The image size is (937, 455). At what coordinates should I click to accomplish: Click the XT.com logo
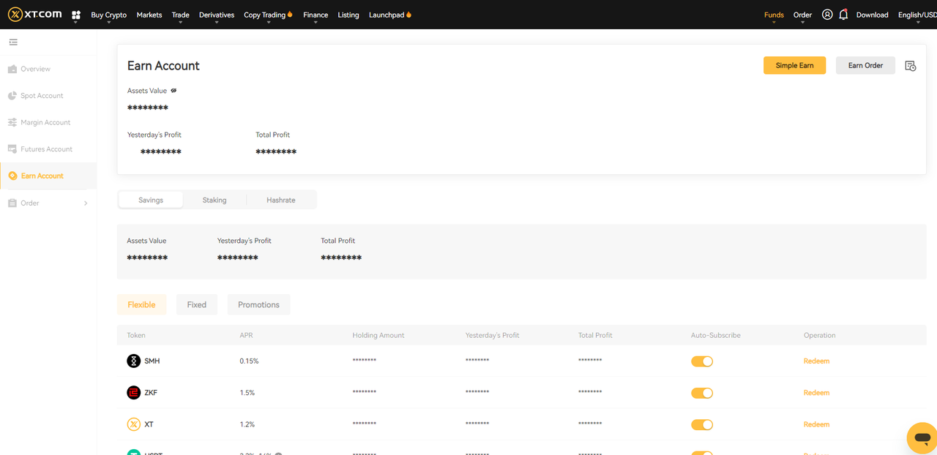[34, 15]
